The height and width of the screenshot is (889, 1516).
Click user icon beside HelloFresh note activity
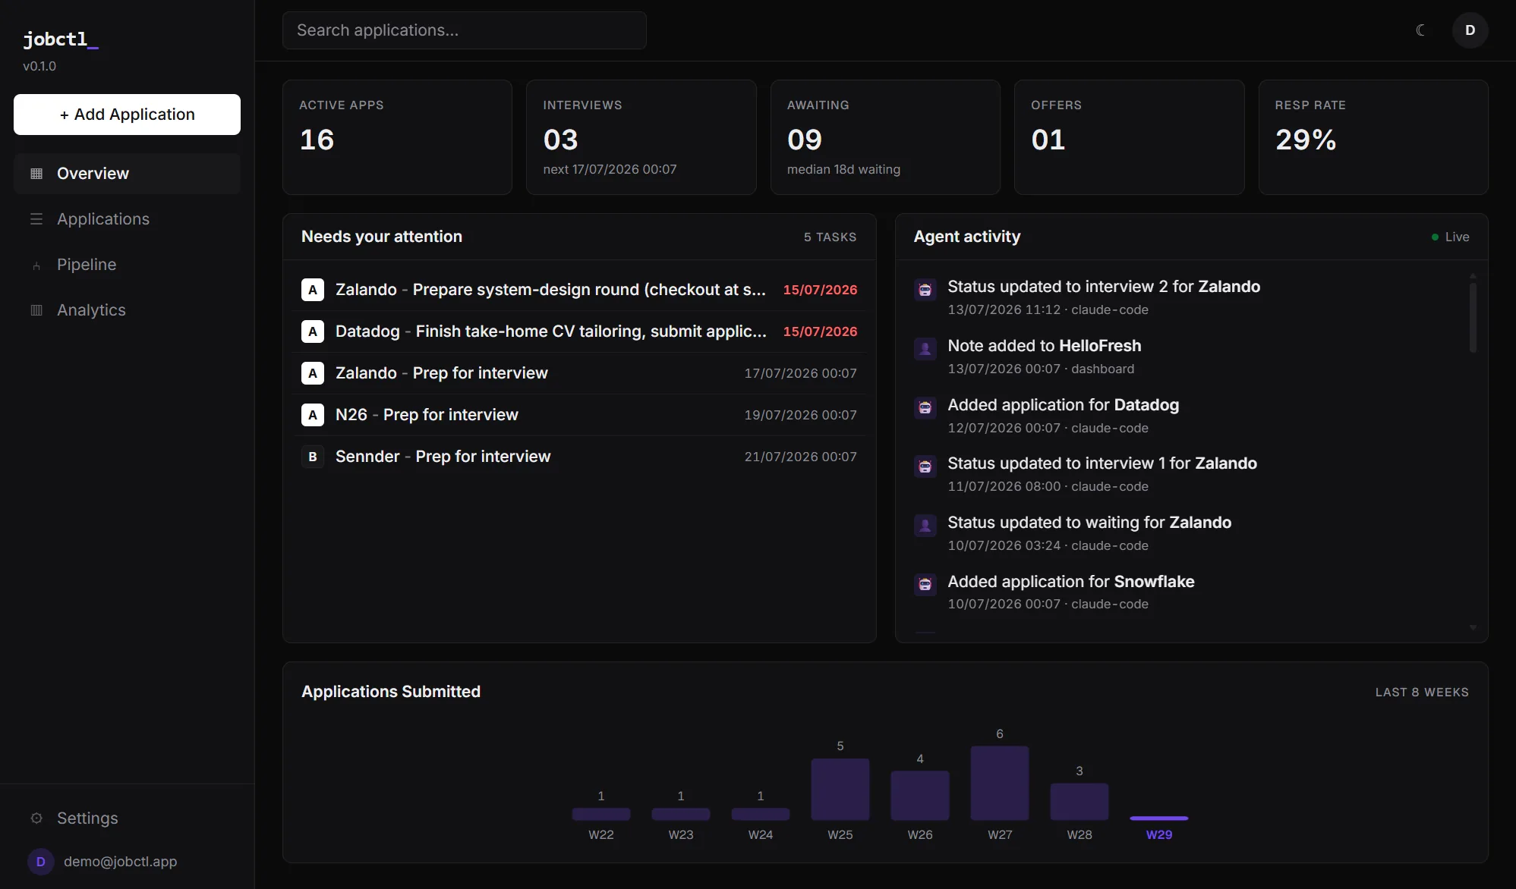coord(925,348)
